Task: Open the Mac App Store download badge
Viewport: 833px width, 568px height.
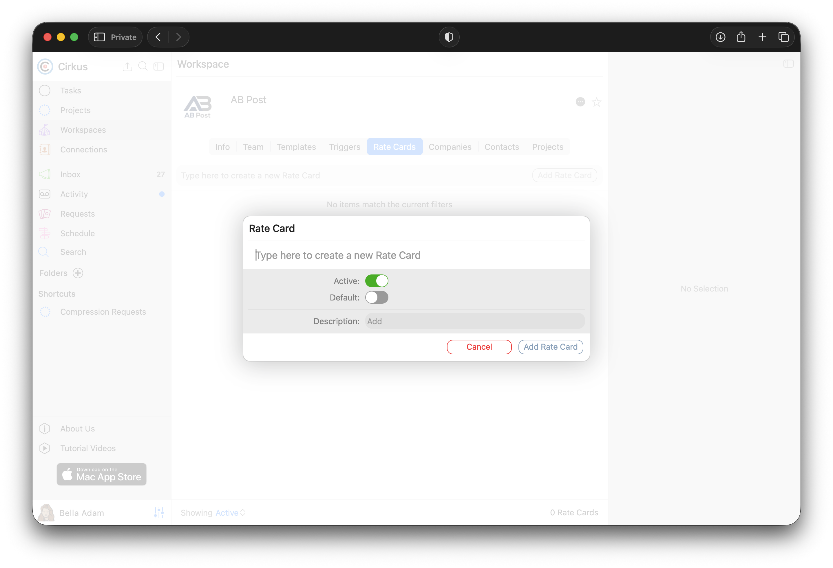Action: (x=101, y=474)
